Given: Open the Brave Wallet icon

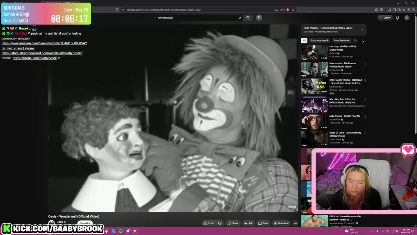Looking at the screenshot, I should pyautogui.click(x=399, y=10).
